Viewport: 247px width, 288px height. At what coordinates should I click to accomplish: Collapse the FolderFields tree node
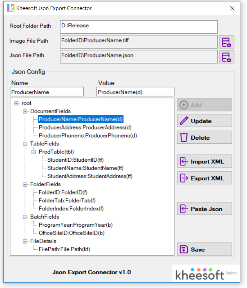(x=25, y=184)
